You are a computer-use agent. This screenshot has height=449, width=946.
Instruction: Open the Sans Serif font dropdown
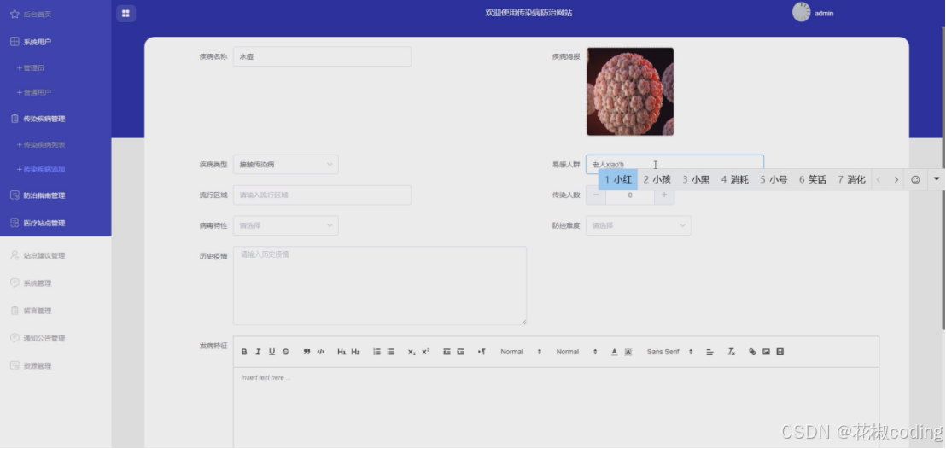click(x=669, y=352)
